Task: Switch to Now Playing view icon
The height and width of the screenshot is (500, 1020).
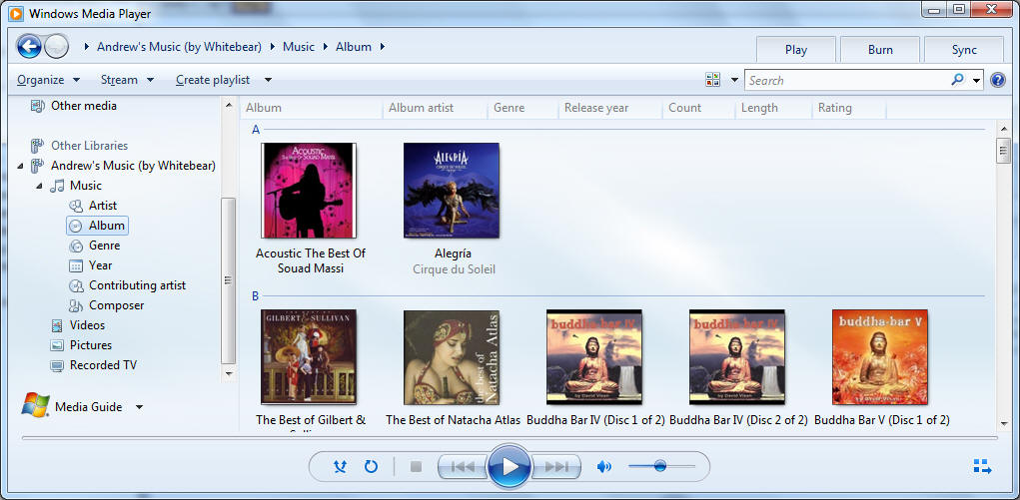Action: point(982,466)
